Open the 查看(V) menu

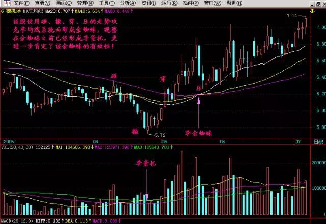tap(43, 3)
